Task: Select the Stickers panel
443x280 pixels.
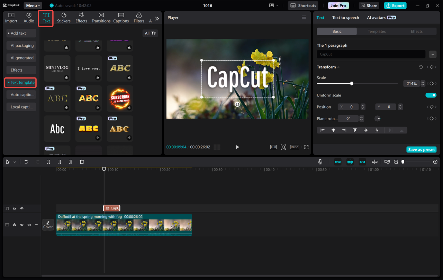Action: [x=64, y=17]
